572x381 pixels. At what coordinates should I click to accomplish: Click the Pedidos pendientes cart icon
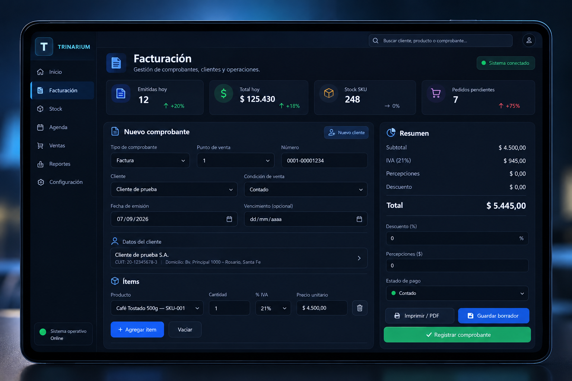click(x=436, y=93)
